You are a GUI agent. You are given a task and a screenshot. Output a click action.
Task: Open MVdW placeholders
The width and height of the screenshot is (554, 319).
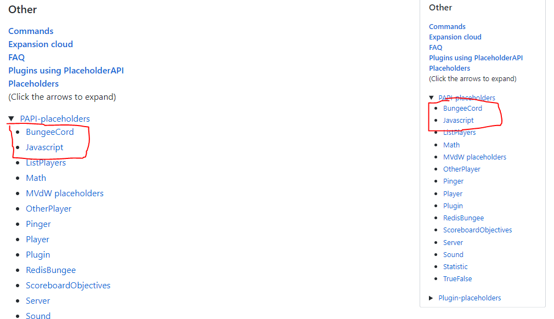[x=64, y=193]
